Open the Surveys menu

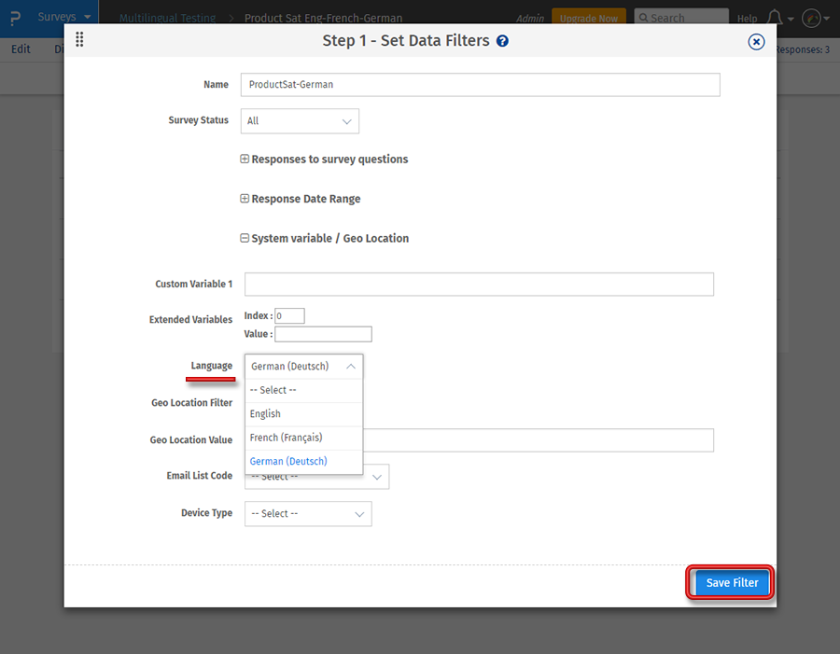[x=57, y=16]
